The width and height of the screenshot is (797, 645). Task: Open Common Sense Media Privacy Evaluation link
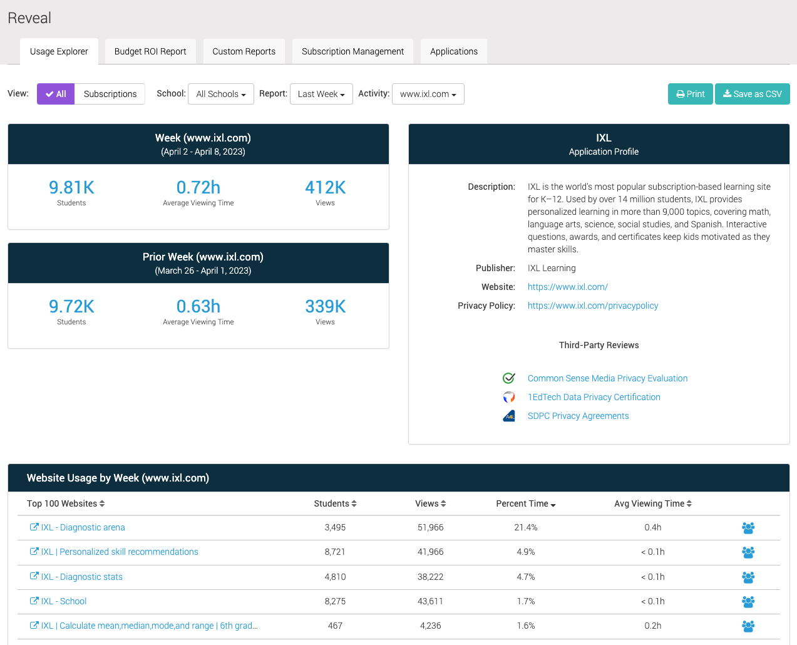click(x=607, y=378)
